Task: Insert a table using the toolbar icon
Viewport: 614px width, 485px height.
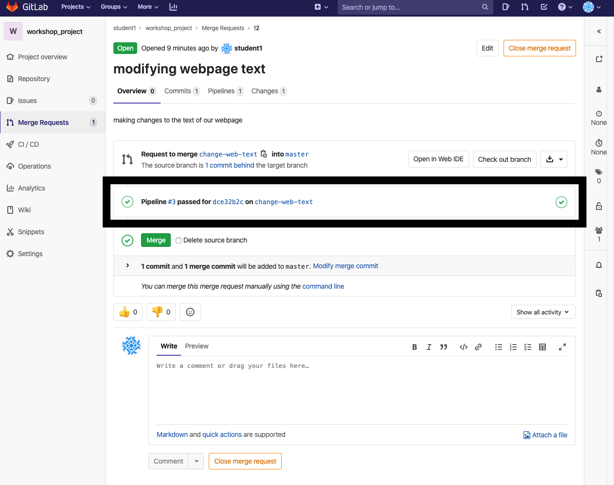Action: click(542, 347)
